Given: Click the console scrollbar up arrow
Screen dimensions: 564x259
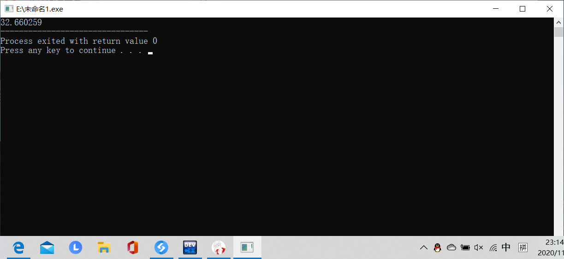Looking at the screenshot, I should 558,22.
